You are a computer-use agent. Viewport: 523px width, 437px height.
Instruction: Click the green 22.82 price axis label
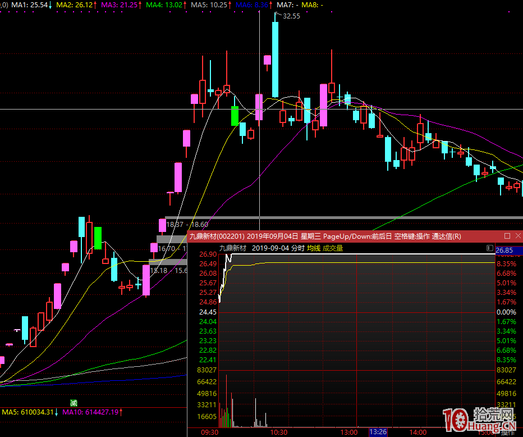(208, 350)
